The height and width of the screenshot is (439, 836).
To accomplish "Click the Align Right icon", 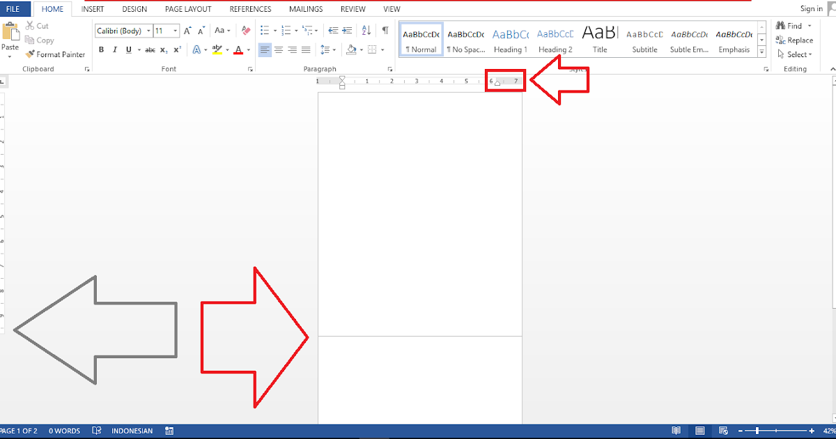I will (x=292, y=49).
